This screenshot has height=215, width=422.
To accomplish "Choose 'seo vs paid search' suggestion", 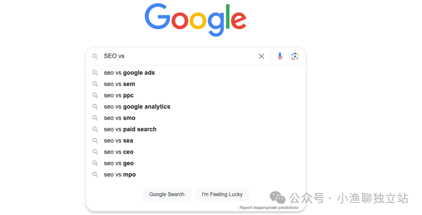I will point(196,129).
